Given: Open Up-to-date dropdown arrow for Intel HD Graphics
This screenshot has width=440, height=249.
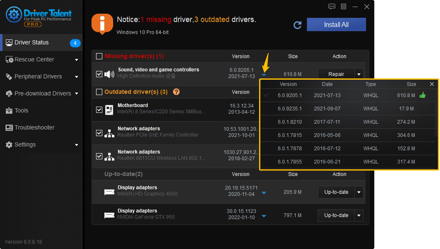Looking at the screenshot, I should coord(359,192).
